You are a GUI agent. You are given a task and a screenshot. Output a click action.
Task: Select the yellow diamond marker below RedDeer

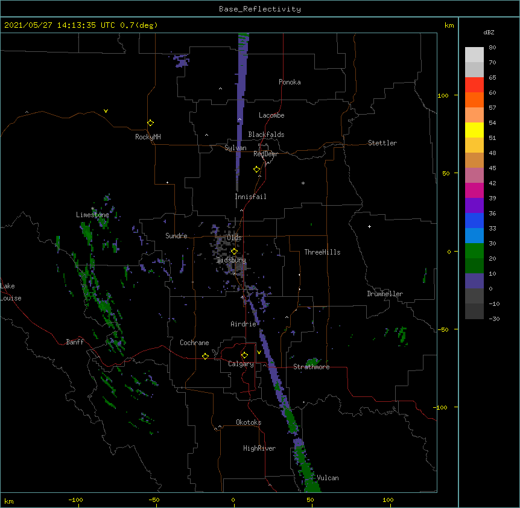257,170
